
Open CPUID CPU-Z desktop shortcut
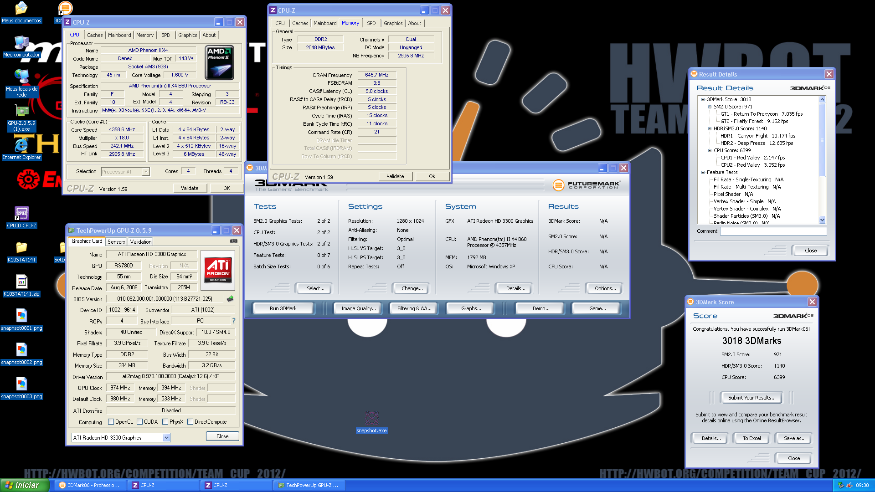[x=21, y=217]
